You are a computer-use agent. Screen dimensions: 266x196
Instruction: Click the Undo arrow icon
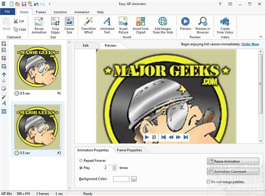(36, 4)
